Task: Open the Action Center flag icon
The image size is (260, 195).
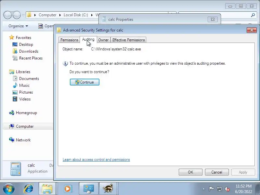Action: coord(211,189)
